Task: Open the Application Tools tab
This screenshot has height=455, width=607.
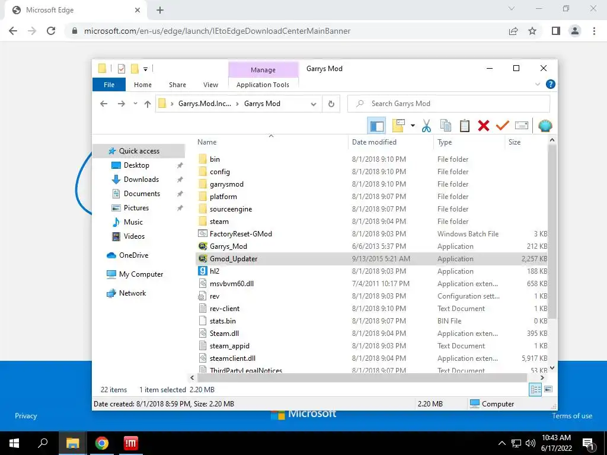Action: point(263,85)
